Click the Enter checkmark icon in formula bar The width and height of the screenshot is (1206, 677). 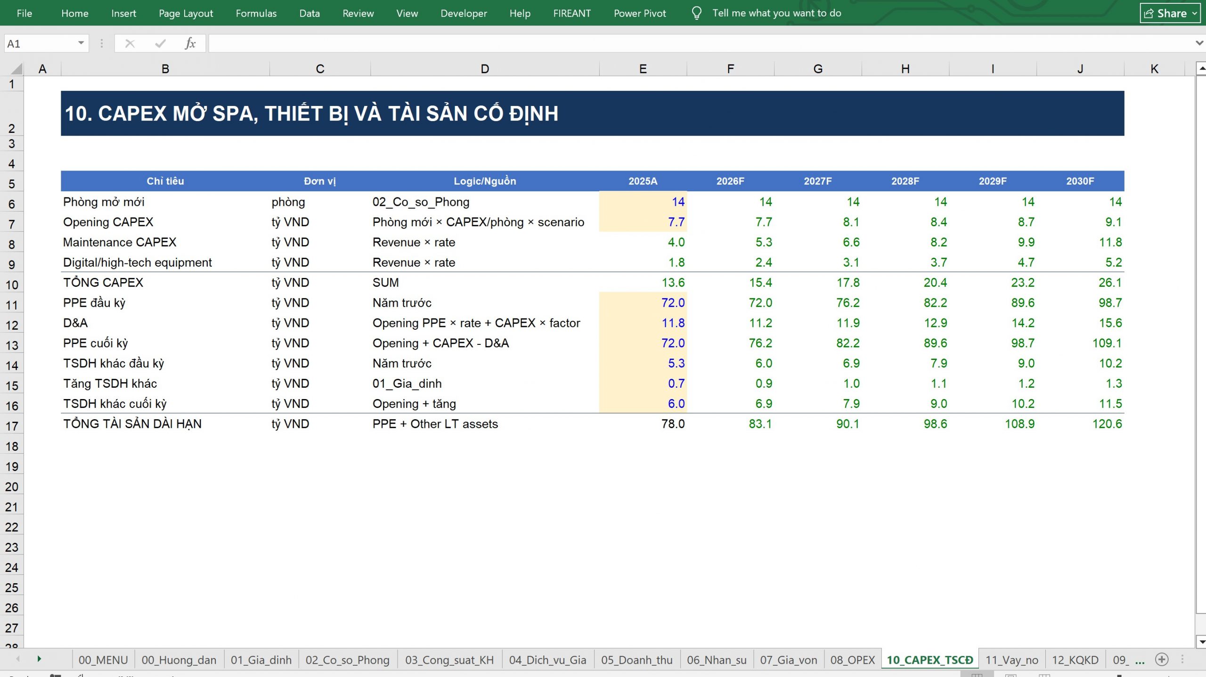click(x=160, y=44)
